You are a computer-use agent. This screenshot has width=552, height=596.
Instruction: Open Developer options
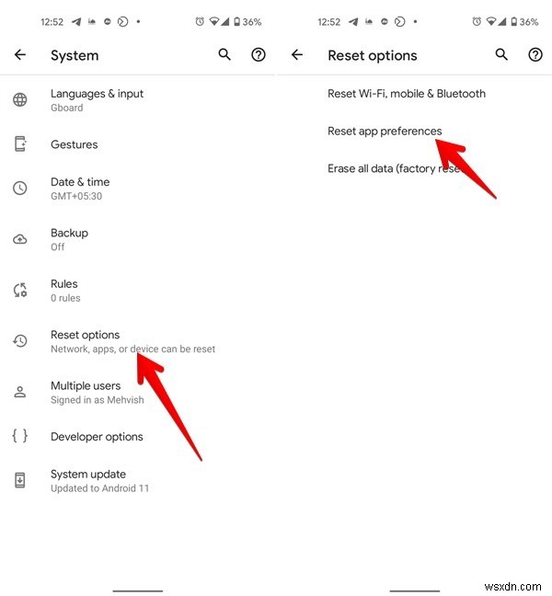click(138, 436)
